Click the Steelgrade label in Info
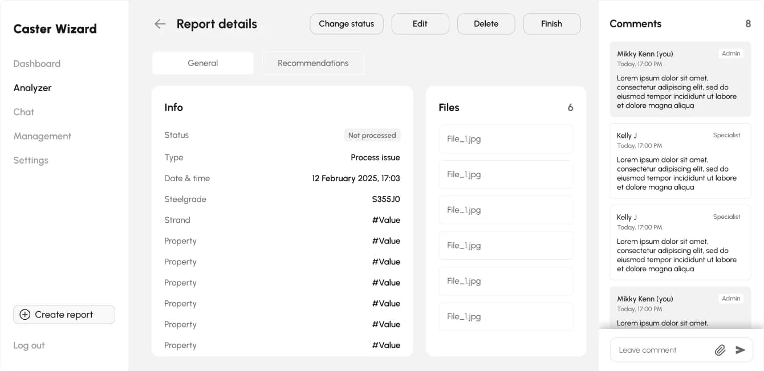This screenshot has width=764, height=371. [x=185, y=199]
